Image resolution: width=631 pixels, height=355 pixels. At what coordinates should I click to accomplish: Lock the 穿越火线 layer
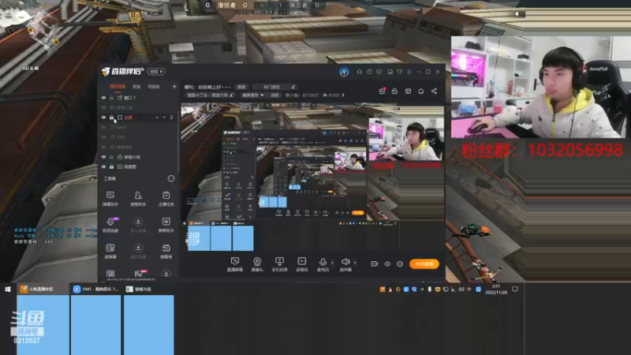click(x=111, y=157)
